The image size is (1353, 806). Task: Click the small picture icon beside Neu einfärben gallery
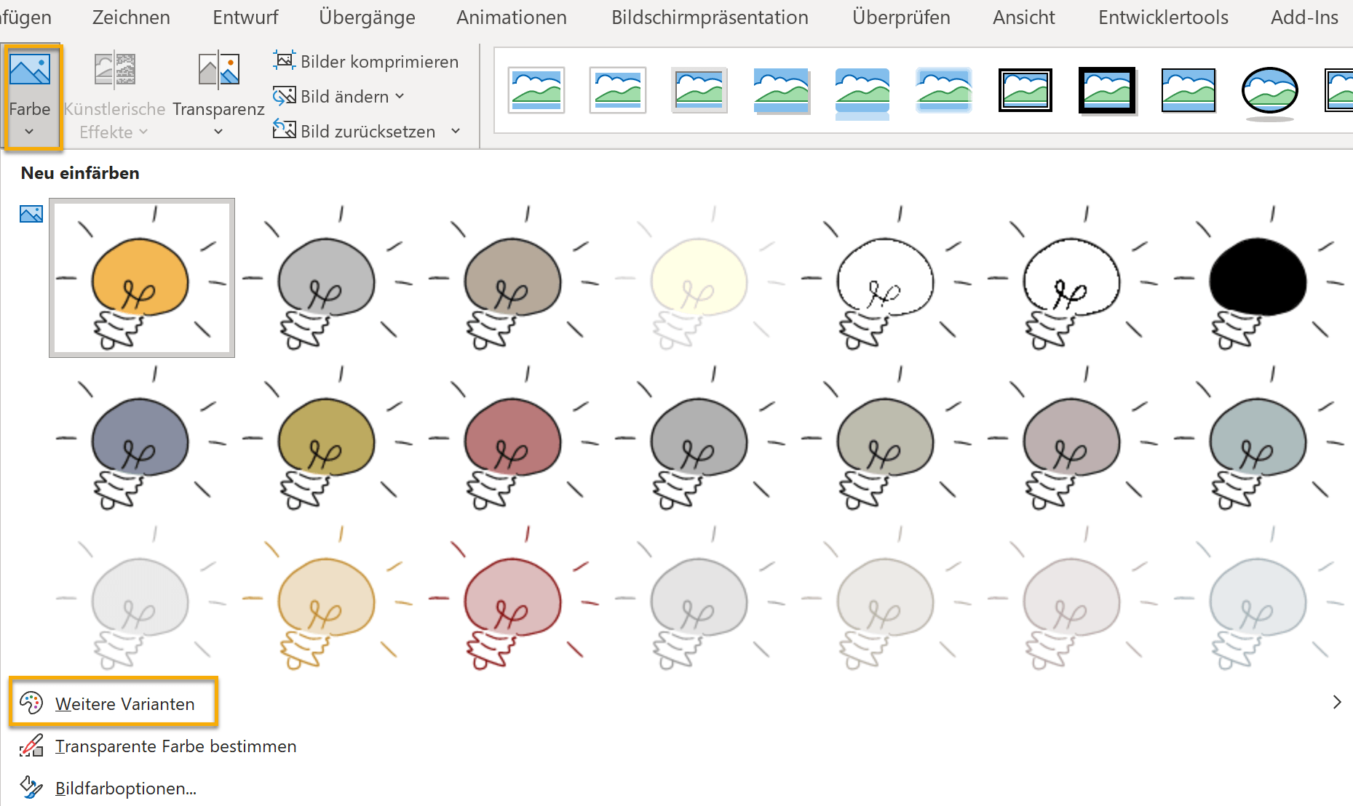click(31, 214)
